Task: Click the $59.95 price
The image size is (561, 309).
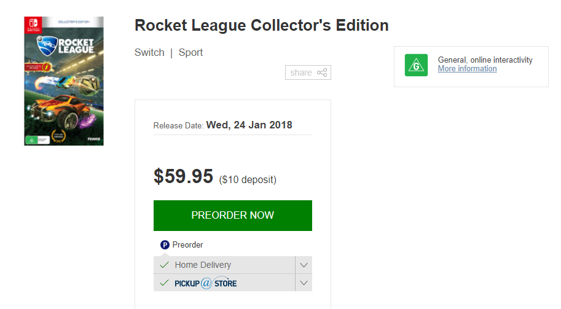Action: 183,177
